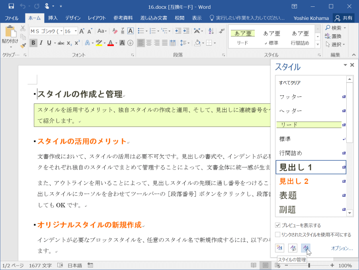Screen dimensions: 359x270
Task: Click the Format Painter brush icon
Action: [x=23, y=45]
